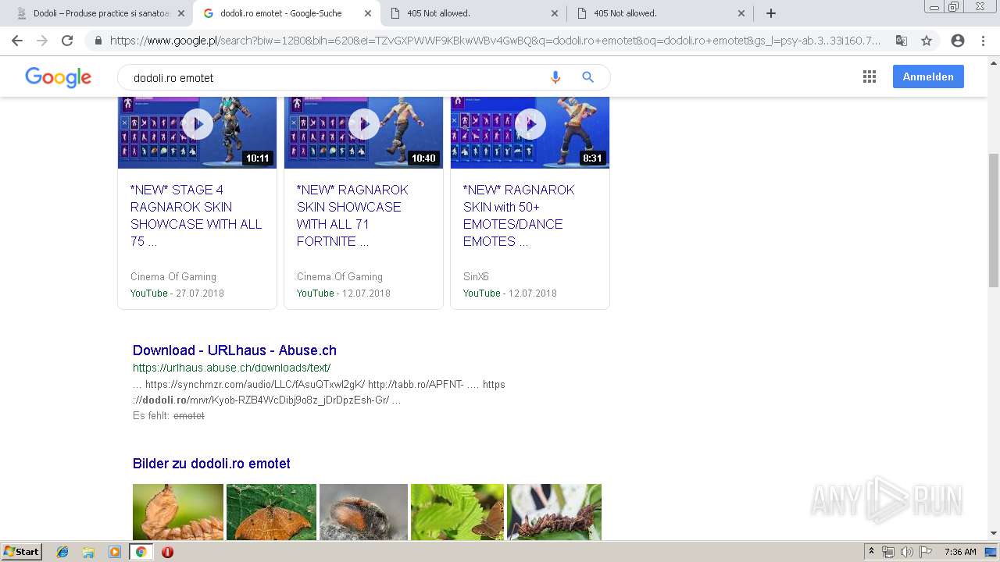This screenshot has width=1000, height=562.
Task: Click scrollbar down arrow
Action: tap(994, 534)
